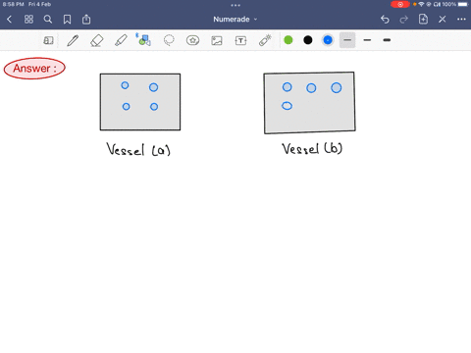Select the thinnest stroke width
Screen dimensions: 471x353
pos(347,40)
